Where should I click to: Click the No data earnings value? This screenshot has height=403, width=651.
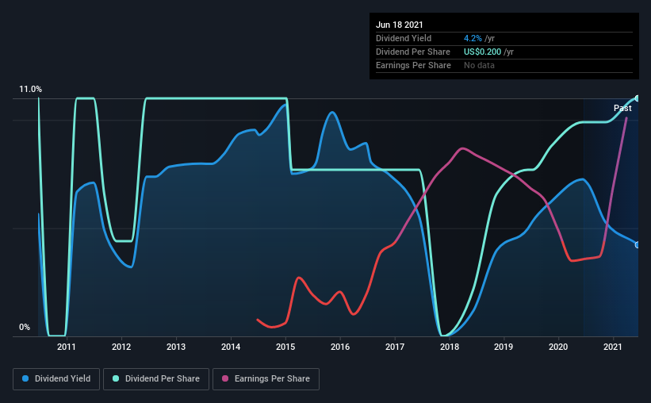[x=479, y=65]
